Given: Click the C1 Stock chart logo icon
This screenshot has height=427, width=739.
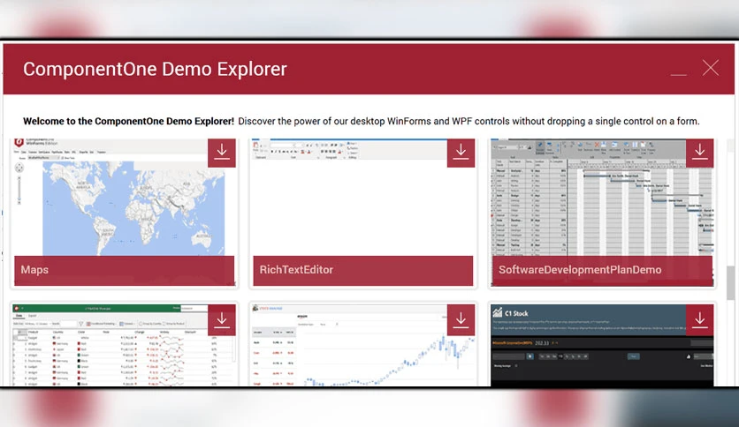Looking at the screenshot, I should click(x=497, y=312).
